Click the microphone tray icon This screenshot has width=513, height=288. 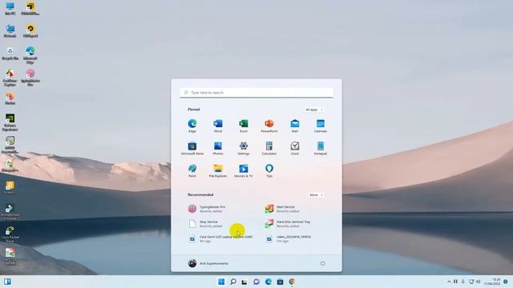coord(463,282)
